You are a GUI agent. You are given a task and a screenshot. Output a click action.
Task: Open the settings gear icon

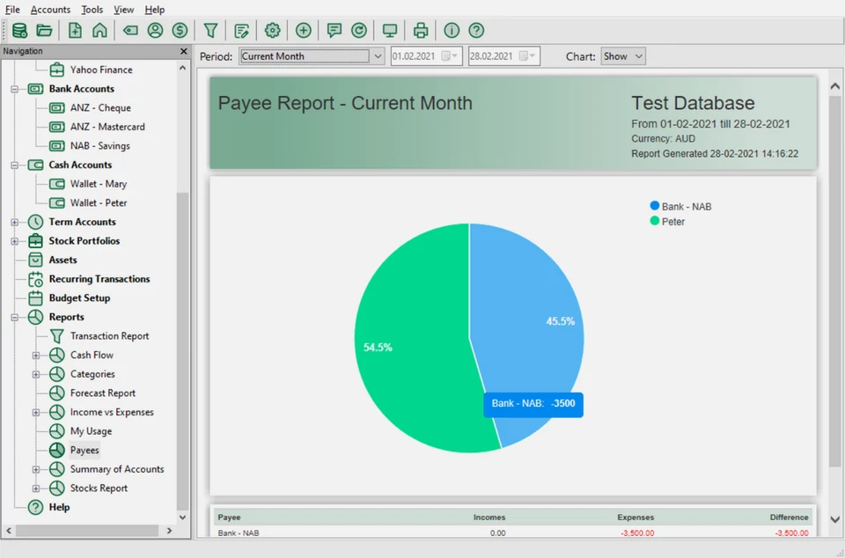(272, 31)
